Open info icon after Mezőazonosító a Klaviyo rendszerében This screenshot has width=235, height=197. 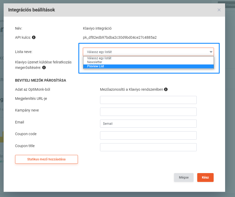166,89
